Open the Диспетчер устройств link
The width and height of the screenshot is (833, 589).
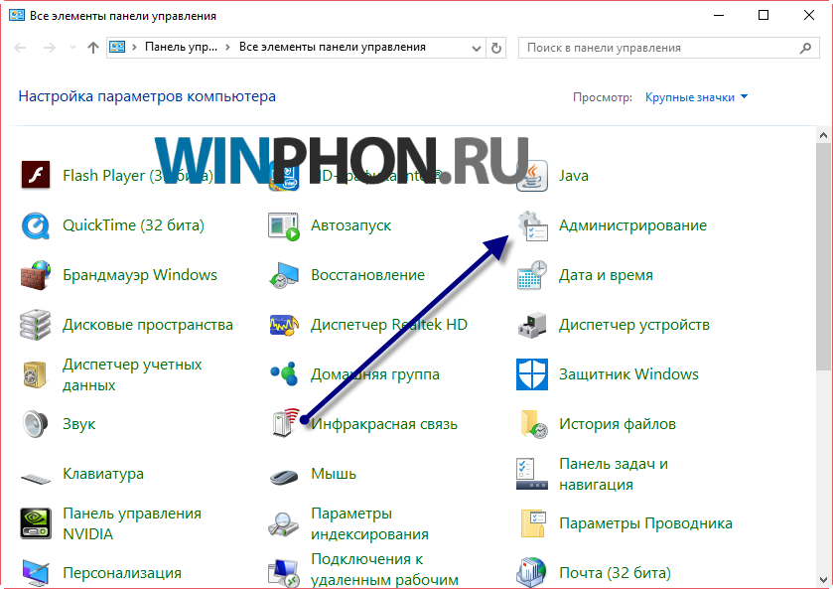(633, 325)
